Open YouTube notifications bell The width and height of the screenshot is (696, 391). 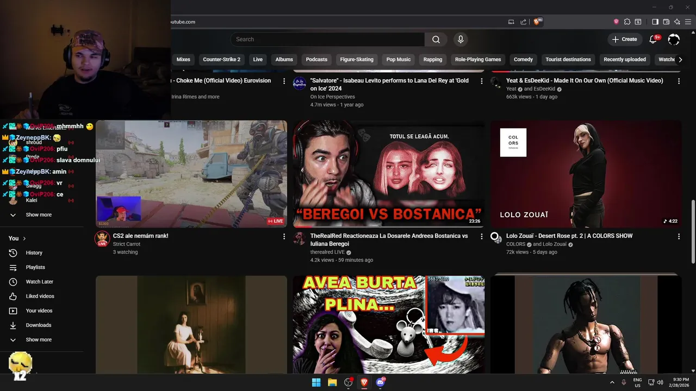tap(654, 39)
